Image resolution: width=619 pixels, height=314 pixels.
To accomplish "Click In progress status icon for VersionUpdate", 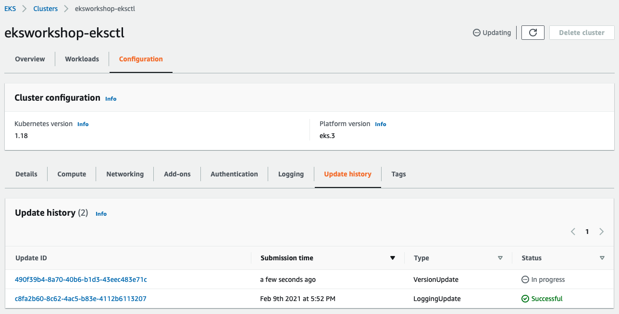I will pos(525,279).
